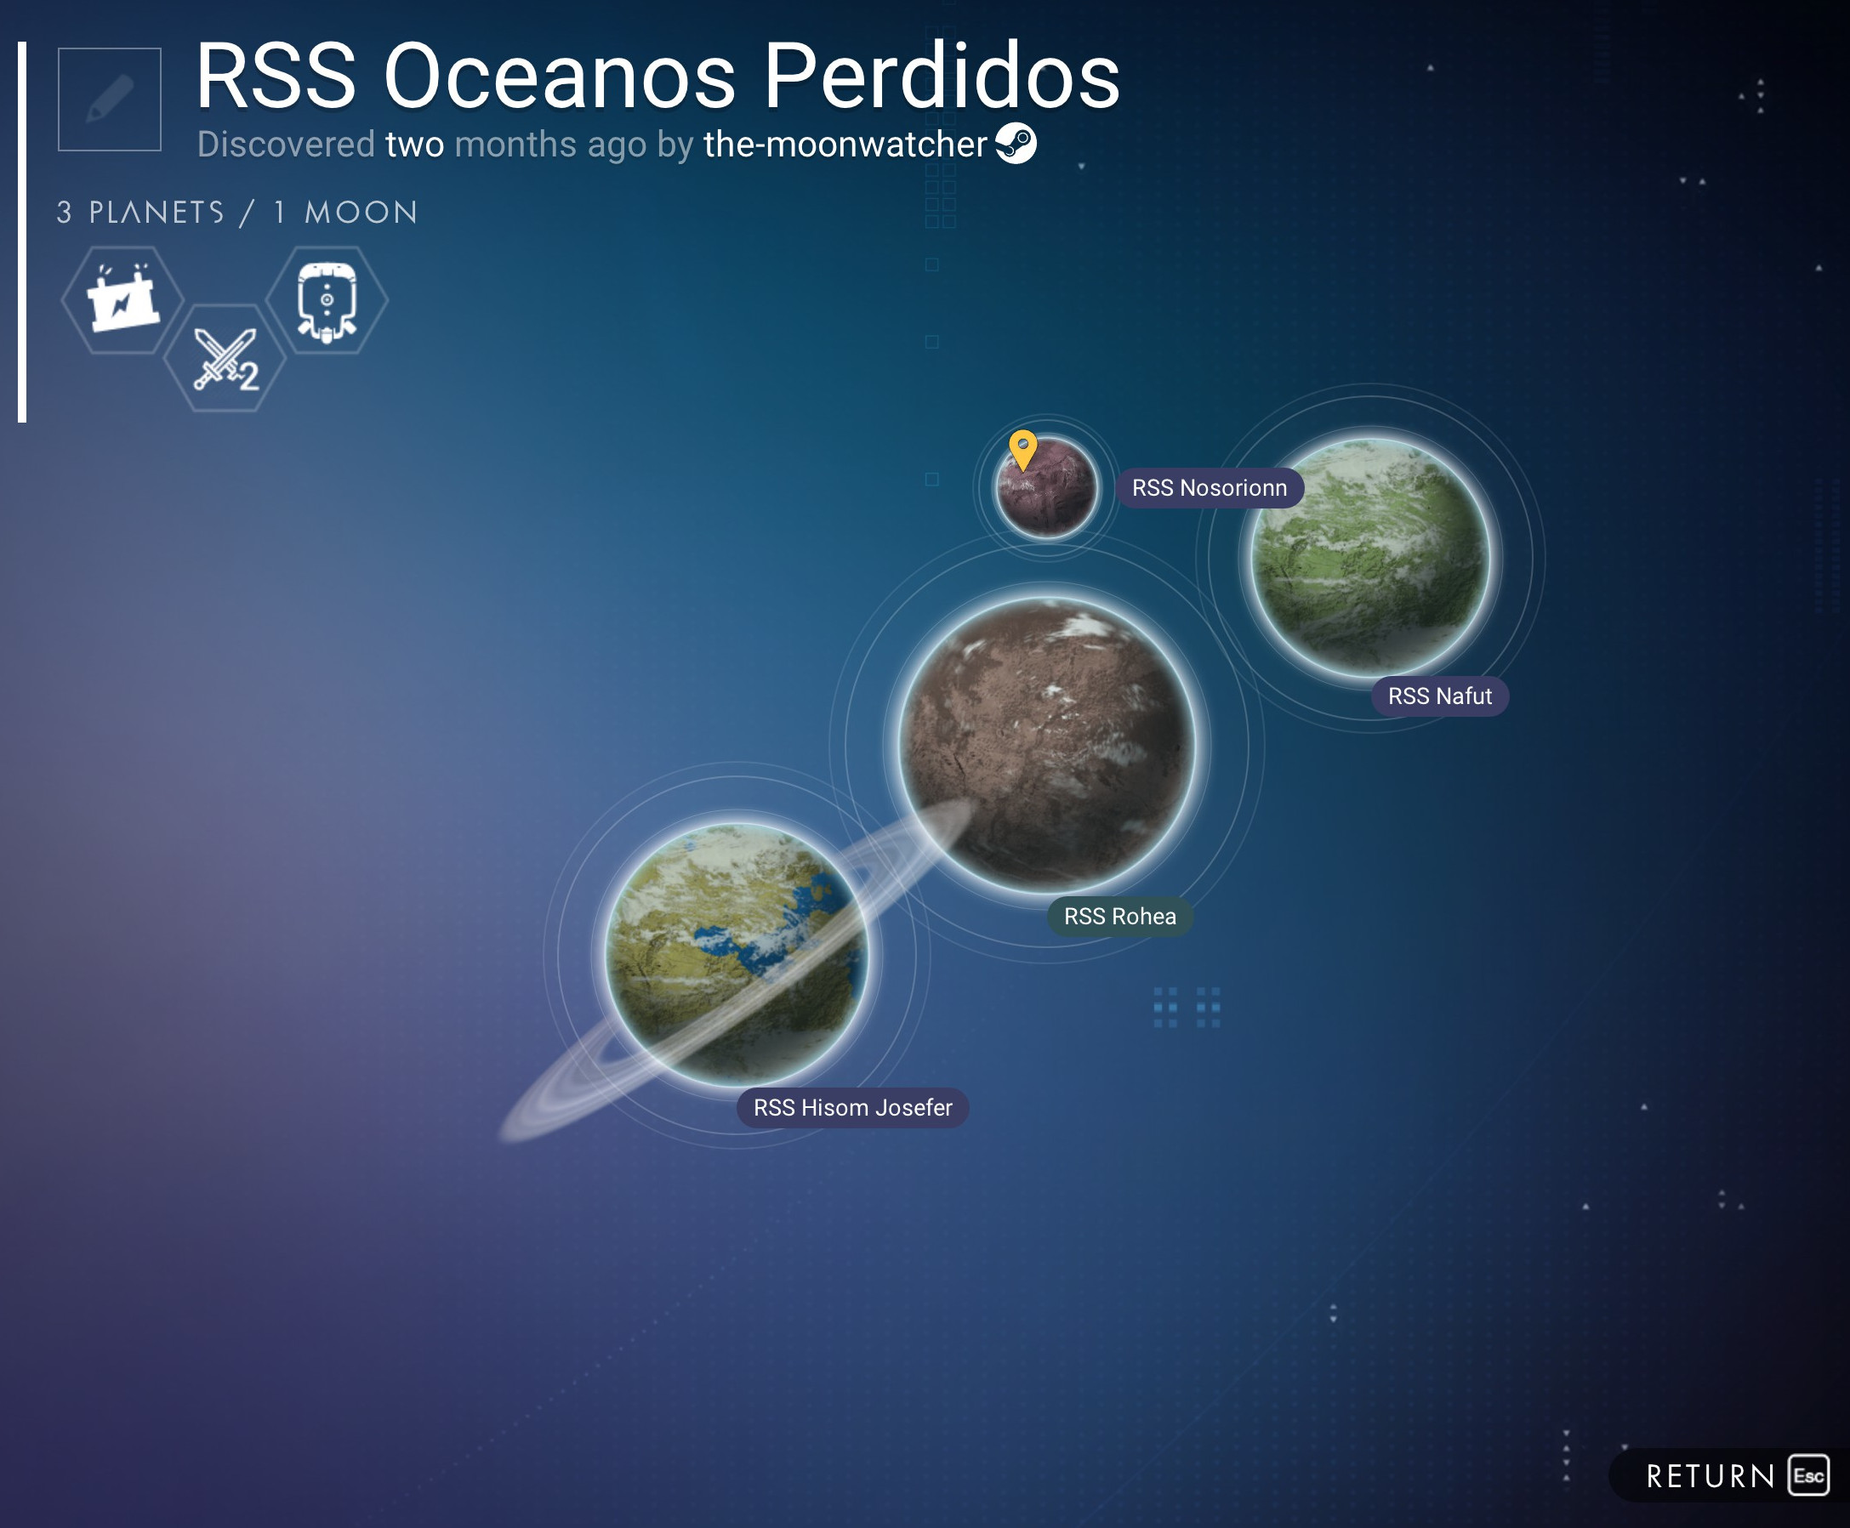This screenshot has height=1528, width=1850.
Task: Click the RETURN button
Action: [1730, 1476]
